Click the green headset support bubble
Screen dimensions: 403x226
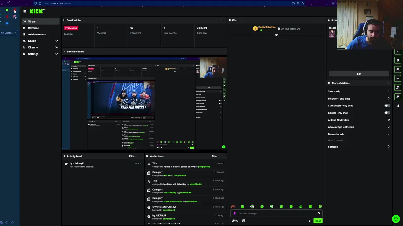pos(396,219)
